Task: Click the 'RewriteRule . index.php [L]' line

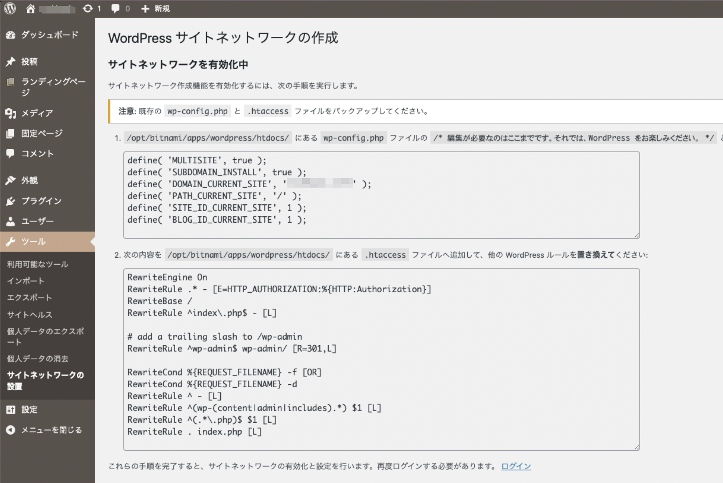Action: point(194,432)
